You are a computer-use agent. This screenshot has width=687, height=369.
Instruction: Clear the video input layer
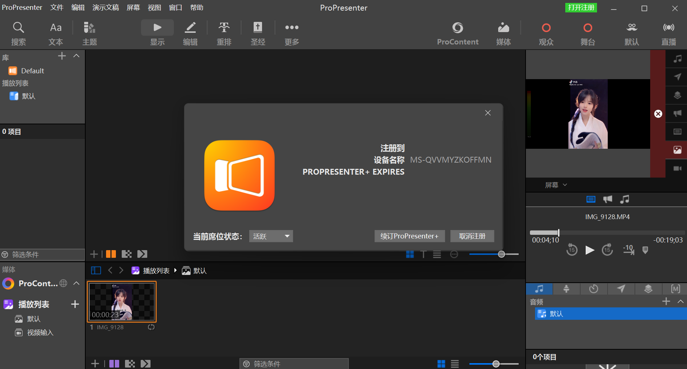click(677, 168)
